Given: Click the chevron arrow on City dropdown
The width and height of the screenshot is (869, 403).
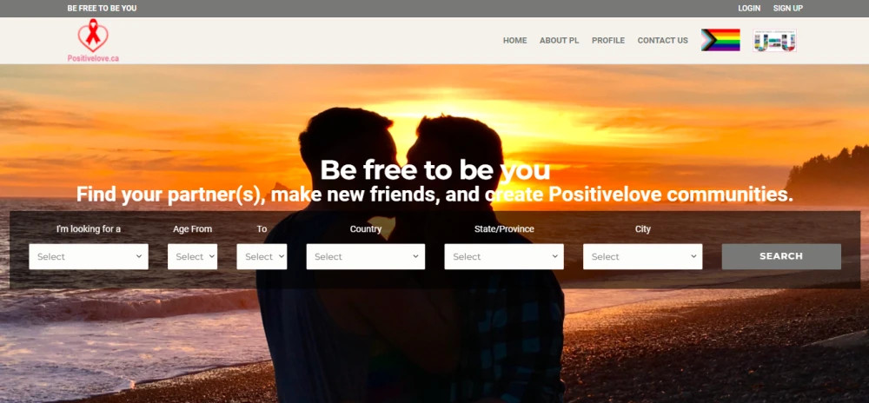Looking at the screenshot, I should click(x=693, y=257).
